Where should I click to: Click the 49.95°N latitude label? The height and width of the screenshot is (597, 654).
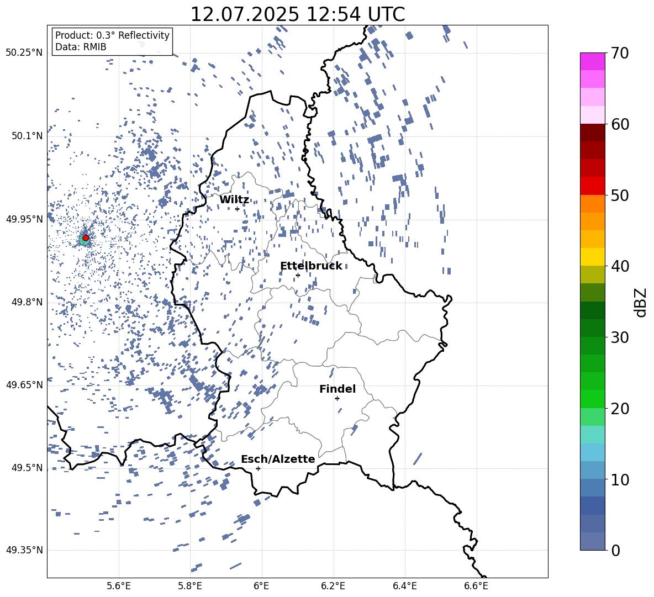(24, 219)
